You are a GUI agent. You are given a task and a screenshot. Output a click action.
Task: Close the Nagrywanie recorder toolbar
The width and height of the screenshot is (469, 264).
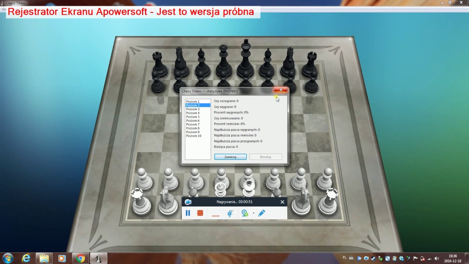click(282, 202)
